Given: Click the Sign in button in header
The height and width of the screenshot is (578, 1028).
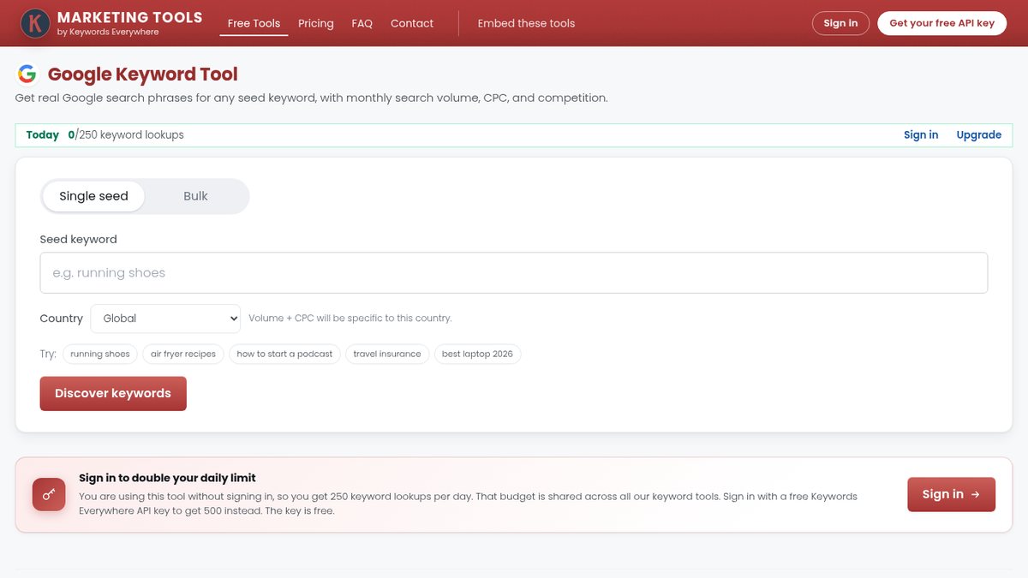Looking at the screenshot, I should pos(840,23).
